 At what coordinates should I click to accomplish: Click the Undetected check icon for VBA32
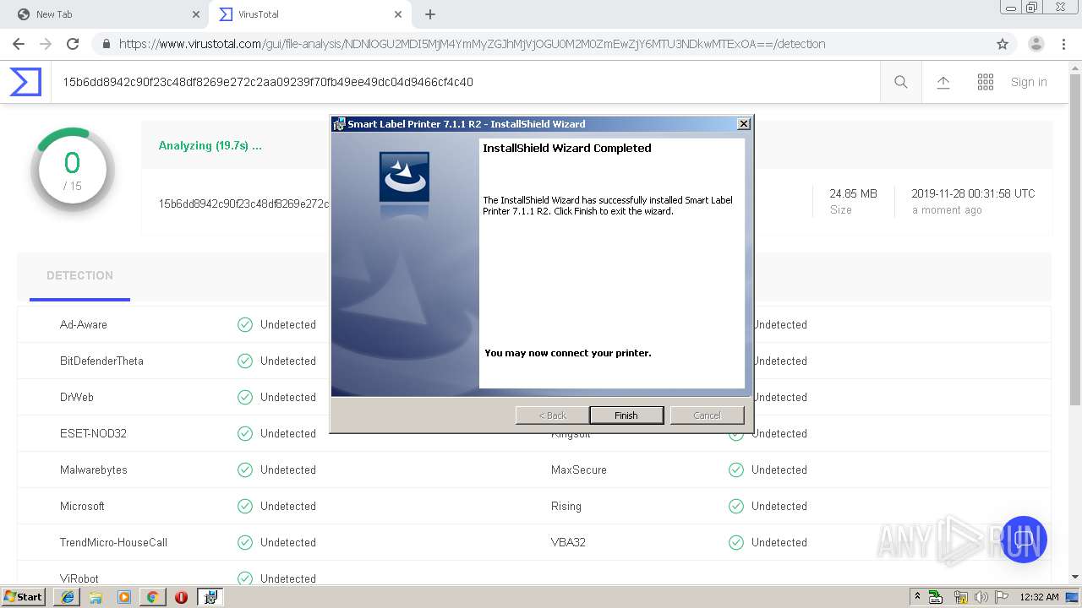click(736, 542)
